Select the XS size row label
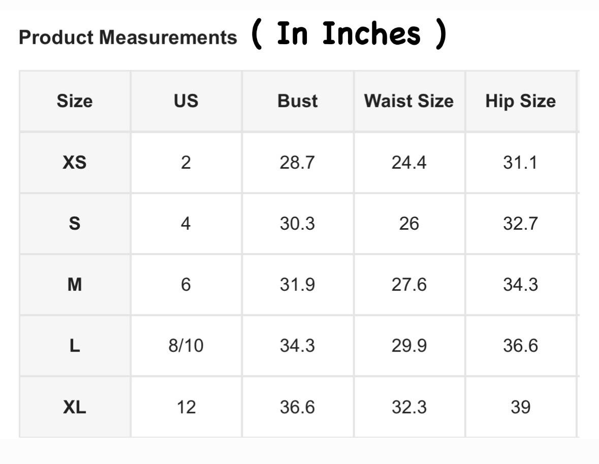 point(75,163)
